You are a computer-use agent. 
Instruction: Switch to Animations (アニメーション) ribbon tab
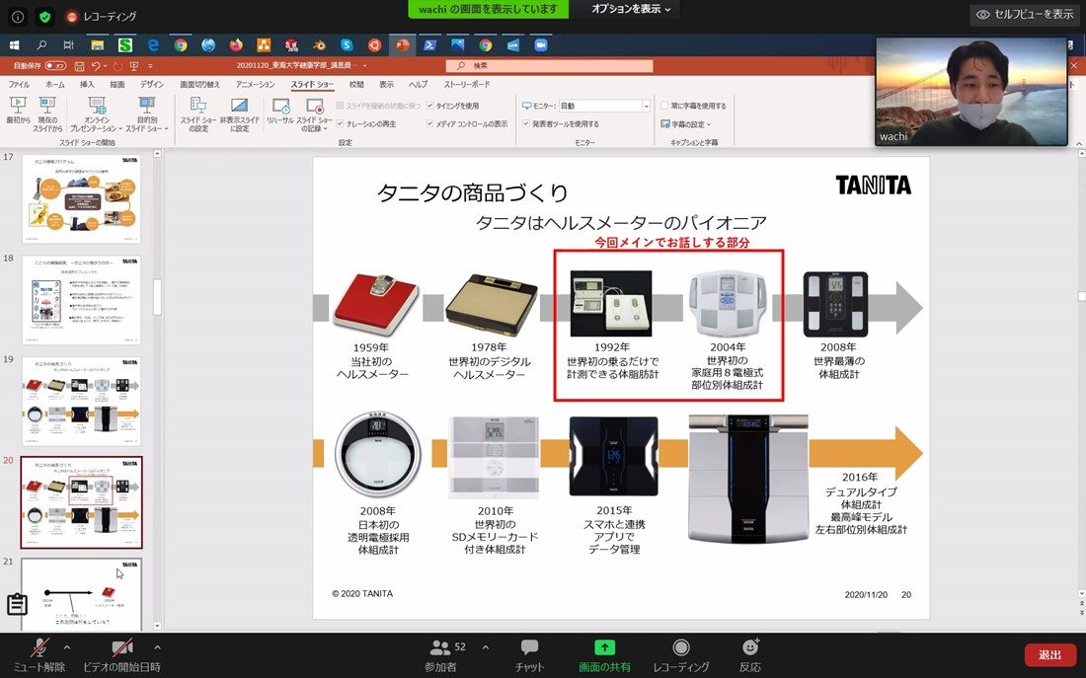(x=256, y=85)
